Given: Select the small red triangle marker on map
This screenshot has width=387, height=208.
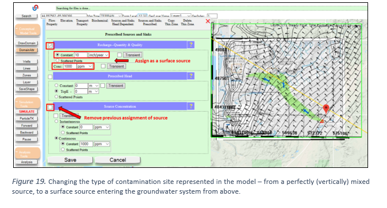Looking at the screenshot, I should click(322, 121).
